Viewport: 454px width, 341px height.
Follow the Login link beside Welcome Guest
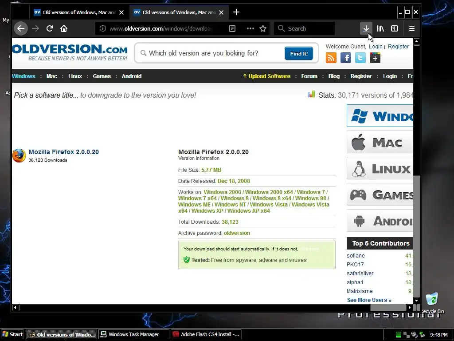tap(376, 46)
